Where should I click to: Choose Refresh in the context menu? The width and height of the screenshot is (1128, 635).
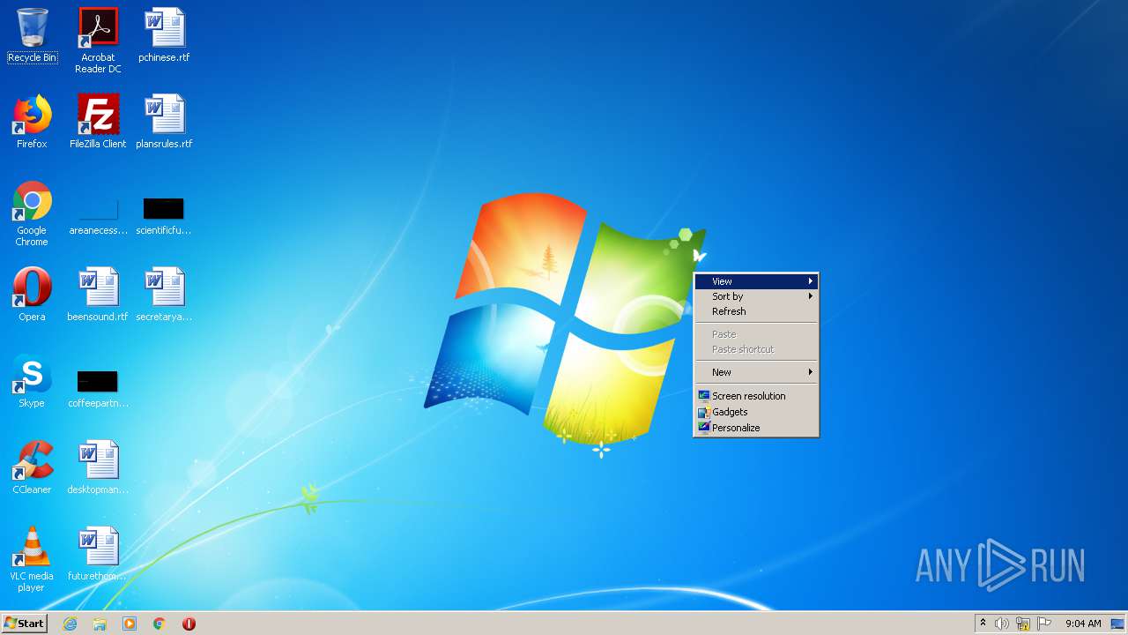tap(756, 311)
